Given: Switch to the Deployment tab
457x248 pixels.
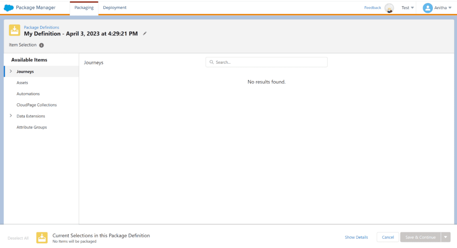Looking at the screenshot, I should click(x=115, y=8).
